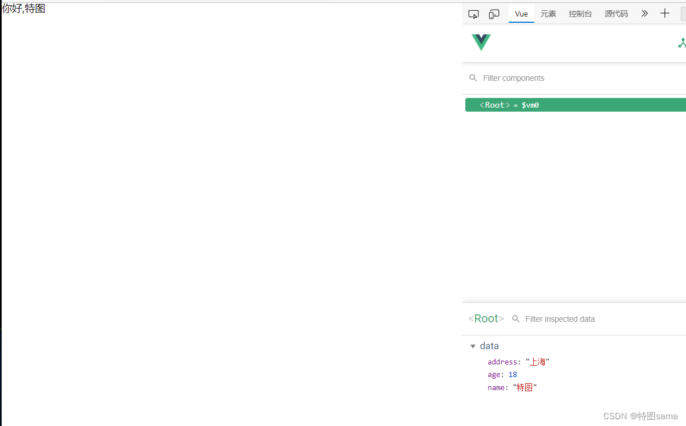Open the 源代码 (Sources) tab

616,14
